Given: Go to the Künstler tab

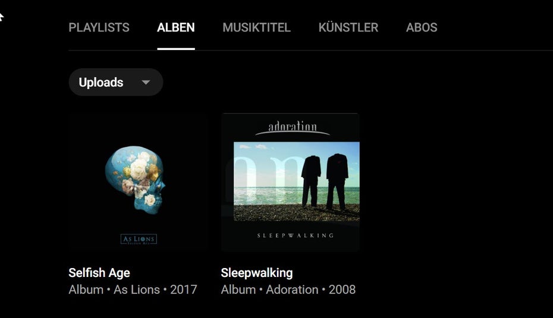Looking at the screenshot, I should [x=348, y=27].
